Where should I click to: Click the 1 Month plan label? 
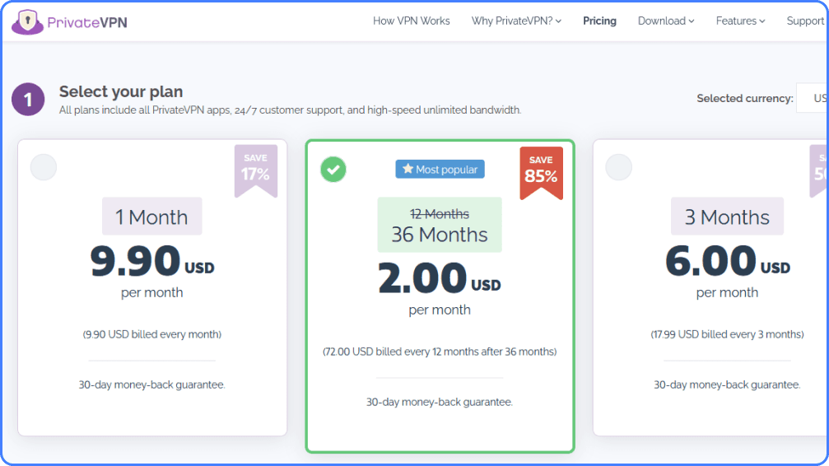click(151, 217)
